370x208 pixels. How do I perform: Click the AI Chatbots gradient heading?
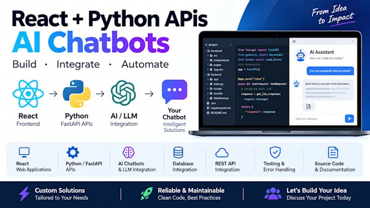91,43
